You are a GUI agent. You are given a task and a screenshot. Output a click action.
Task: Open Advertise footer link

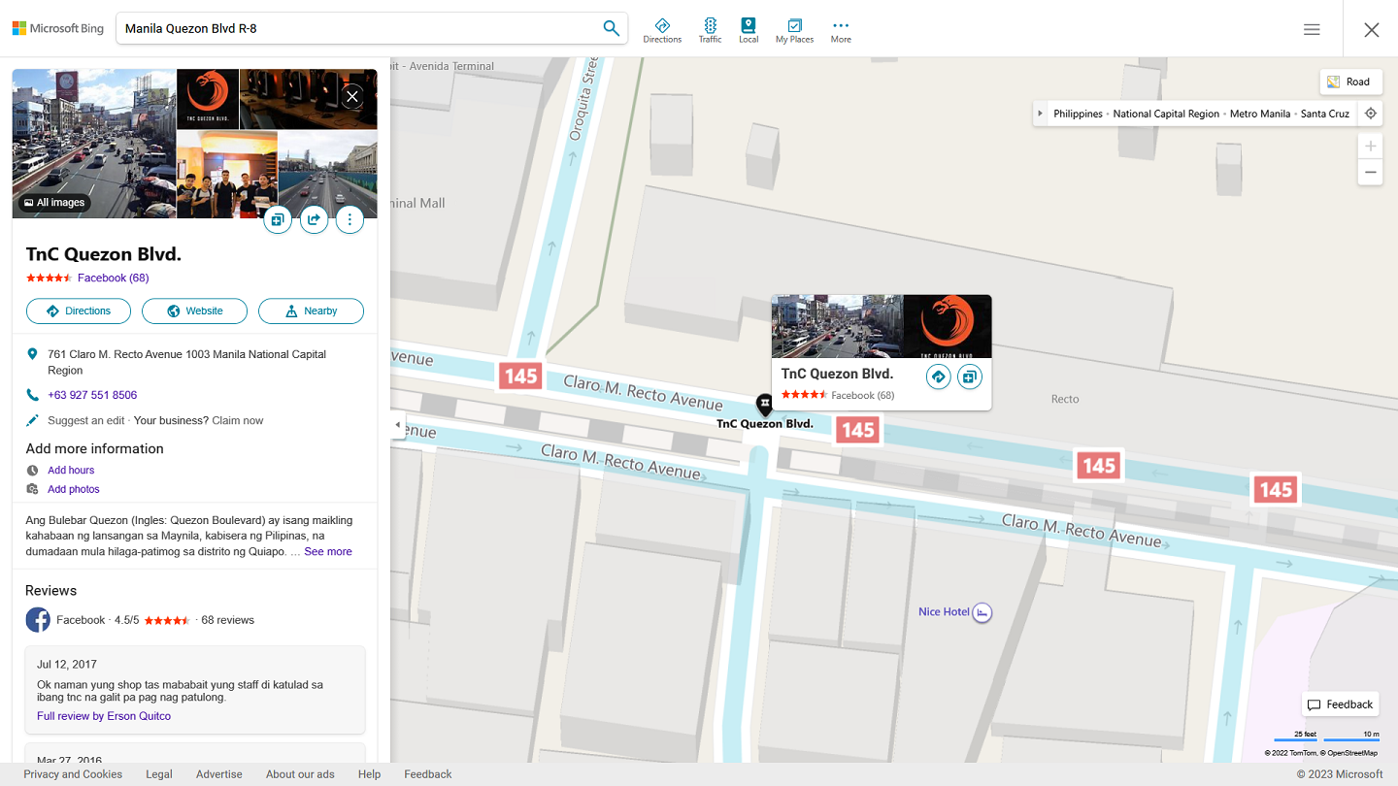[x=219, y=774]
